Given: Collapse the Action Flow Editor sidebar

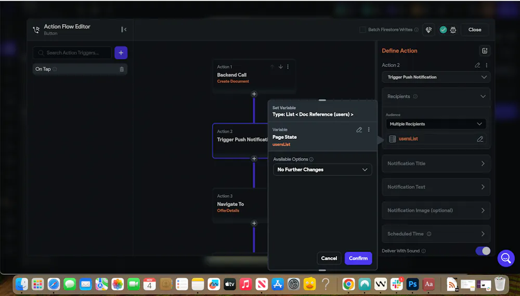Looking at the screenshot, I should (124, 30).
